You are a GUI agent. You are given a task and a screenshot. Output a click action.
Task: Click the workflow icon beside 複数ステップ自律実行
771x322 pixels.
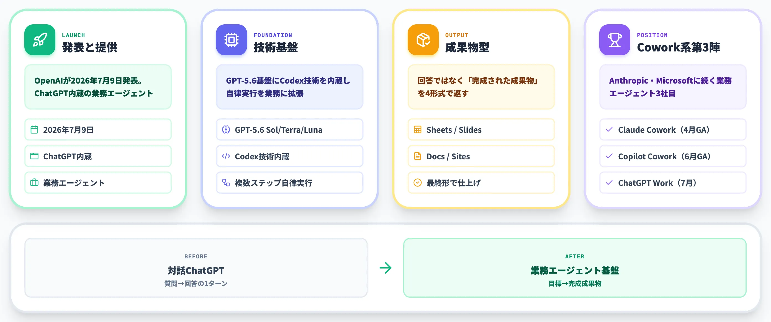point(226,182)
